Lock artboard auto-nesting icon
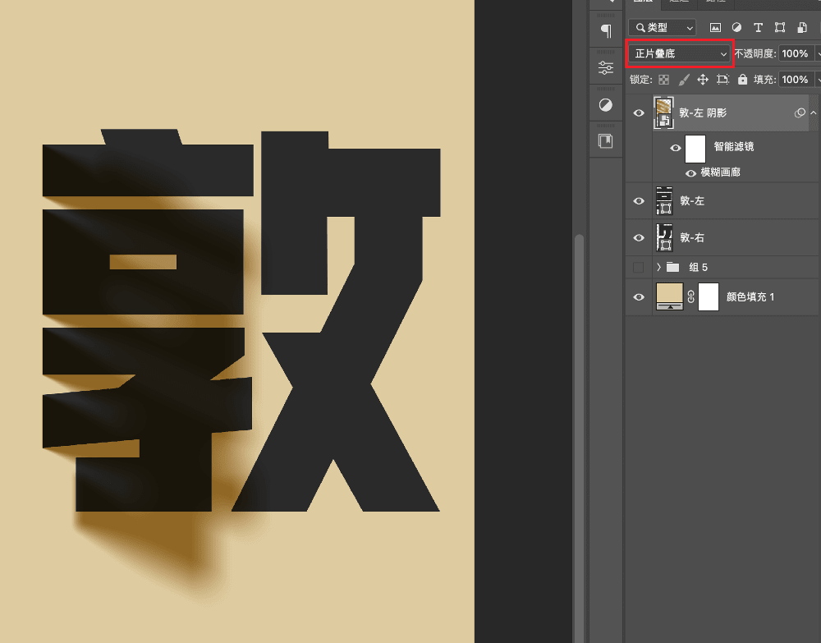This screenshot has height=643, width=821. 723,80
